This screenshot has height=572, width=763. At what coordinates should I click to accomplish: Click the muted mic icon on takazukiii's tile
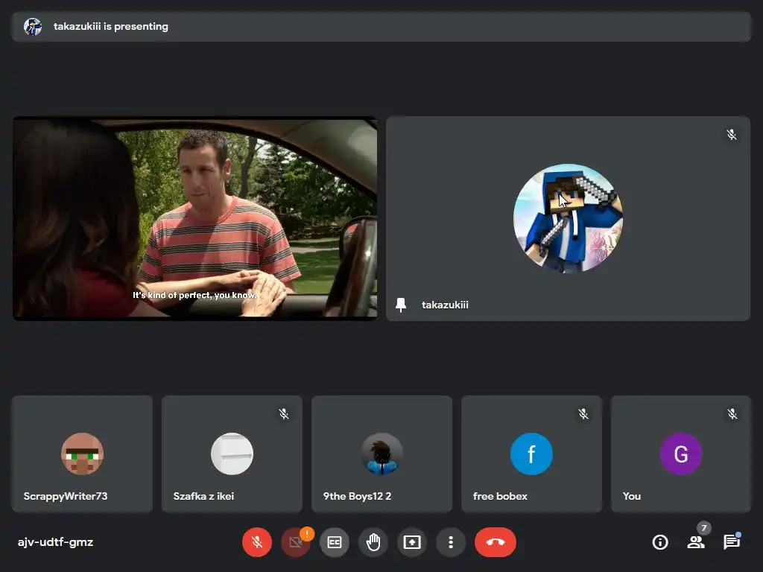coord(732,135)
